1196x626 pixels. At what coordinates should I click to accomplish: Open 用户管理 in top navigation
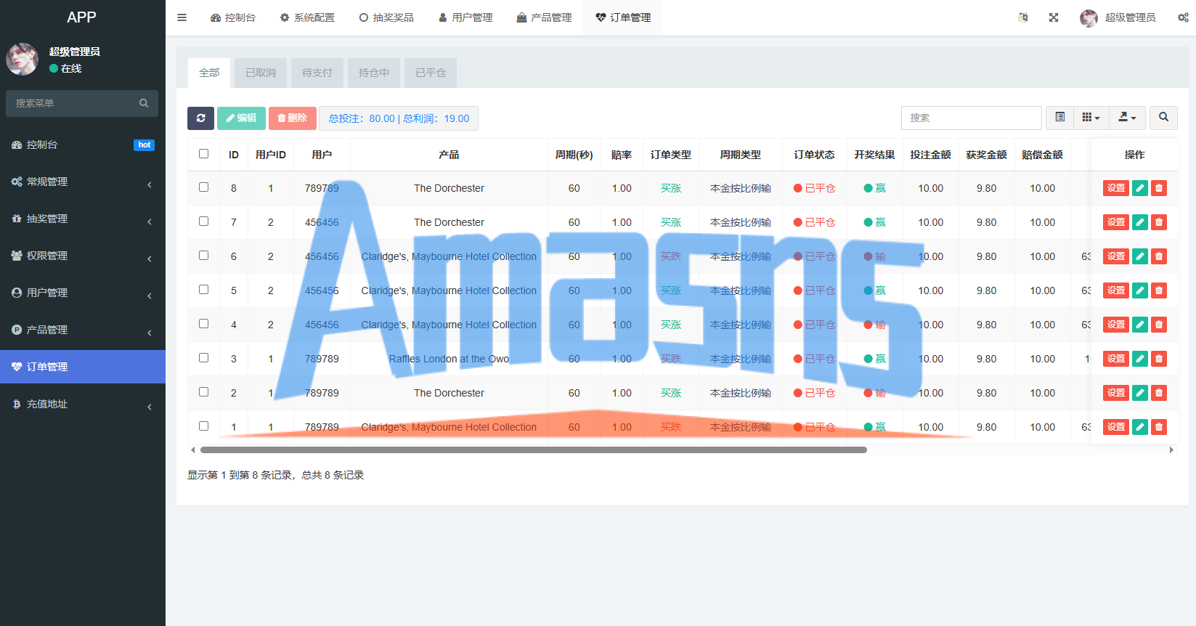pyautogui.click(x=465, y=17)
